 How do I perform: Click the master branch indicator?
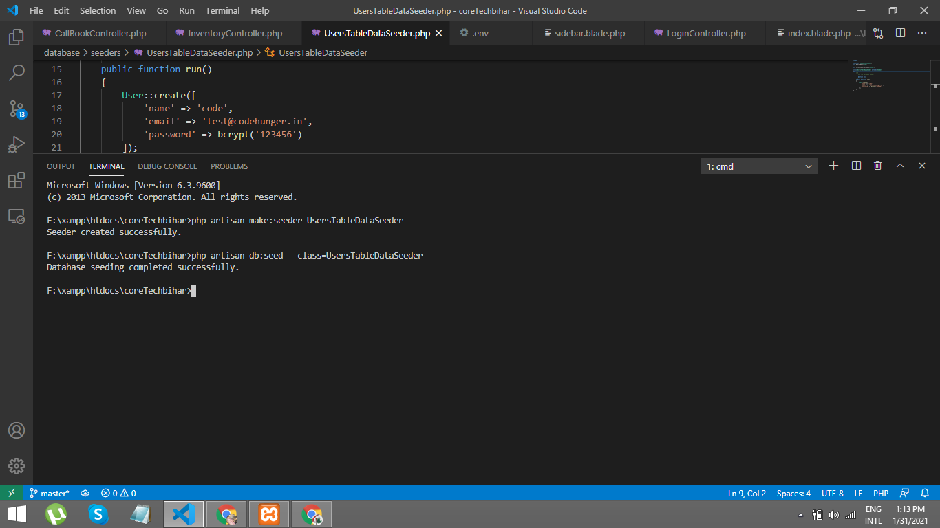coord(49,493)
